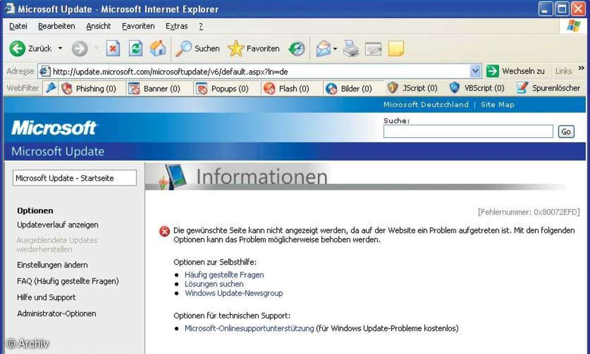
Task: Open the Microsoft-Onlinesupportunterstützung link
Action: tap(249, 328)
